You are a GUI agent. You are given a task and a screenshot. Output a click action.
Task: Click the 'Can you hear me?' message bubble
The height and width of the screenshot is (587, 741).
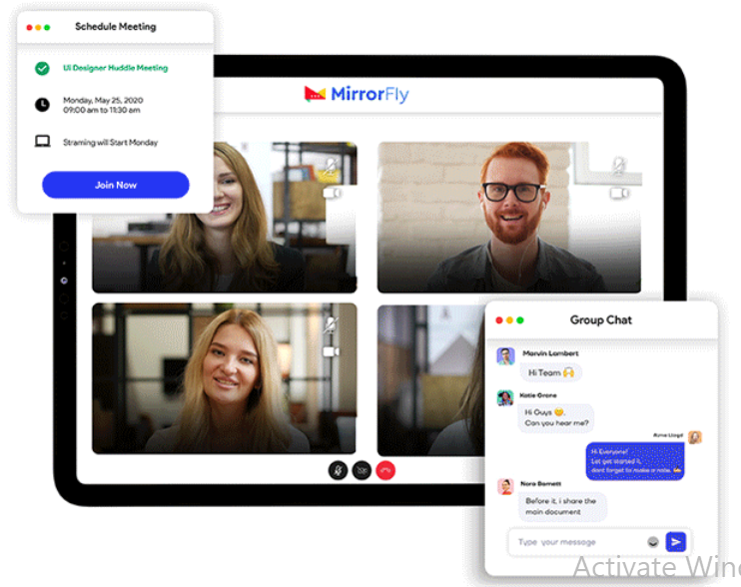pos(556,417)
